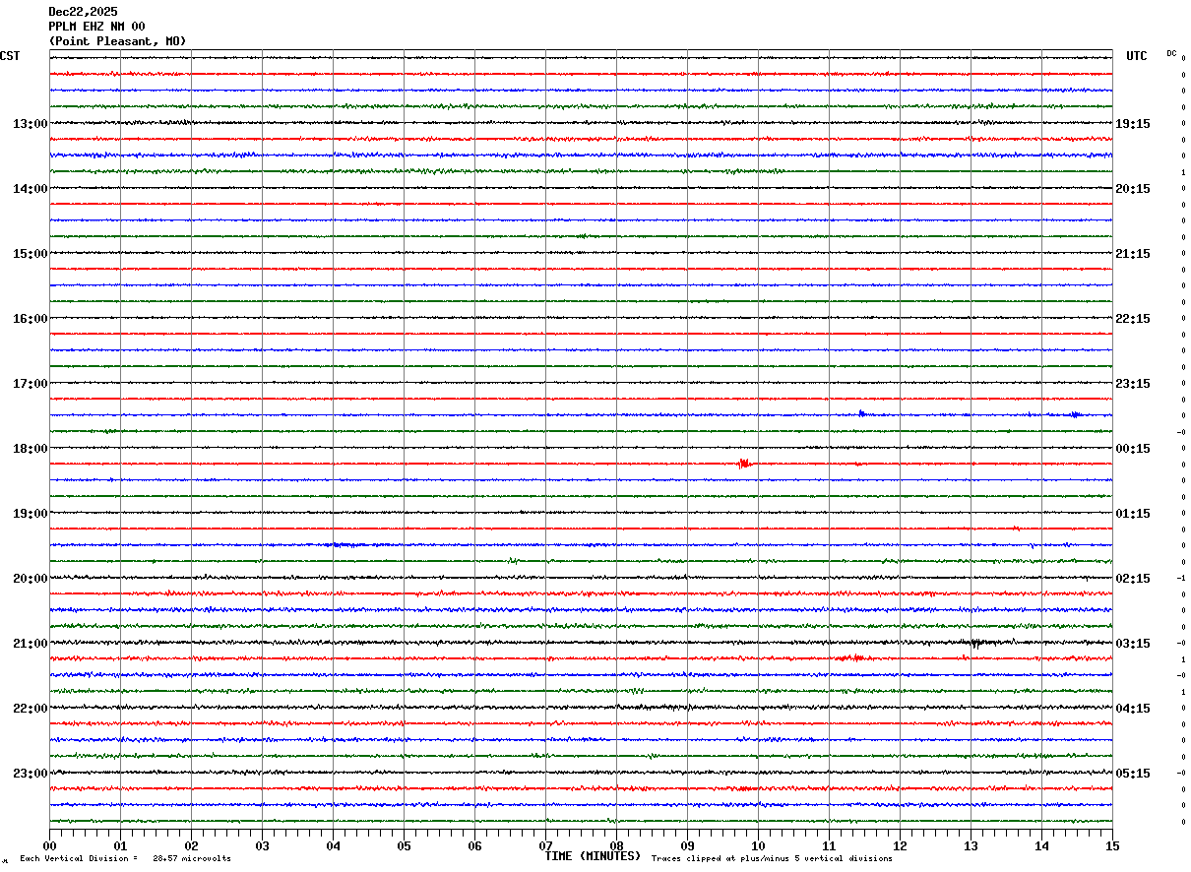Select the 23:00 CST time label
This screenshot has width=1191, height=872.
coord(31,774)
